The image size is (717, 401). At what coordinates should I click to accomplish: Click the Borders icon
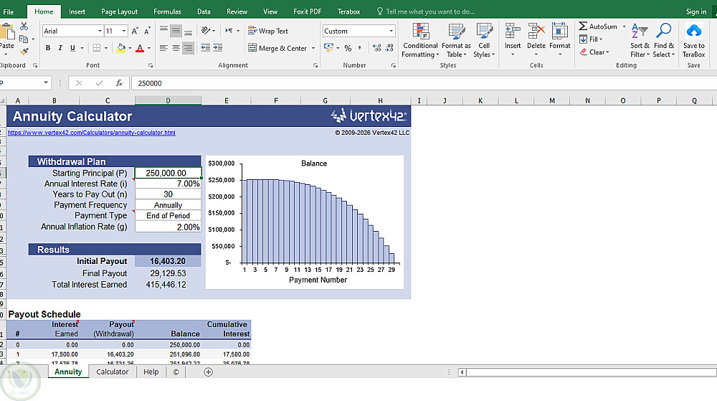(97, 48)
